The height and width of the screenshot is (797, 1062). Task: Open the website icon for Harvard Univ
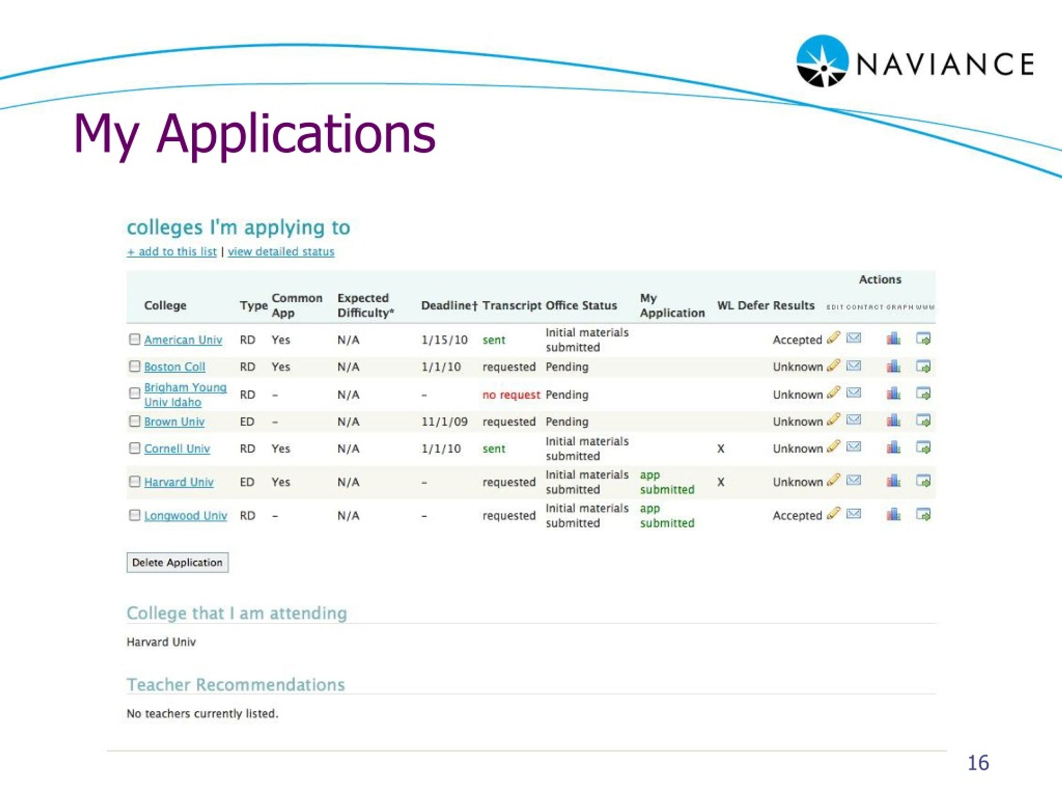pyautogui.click(x=923, y=480)
